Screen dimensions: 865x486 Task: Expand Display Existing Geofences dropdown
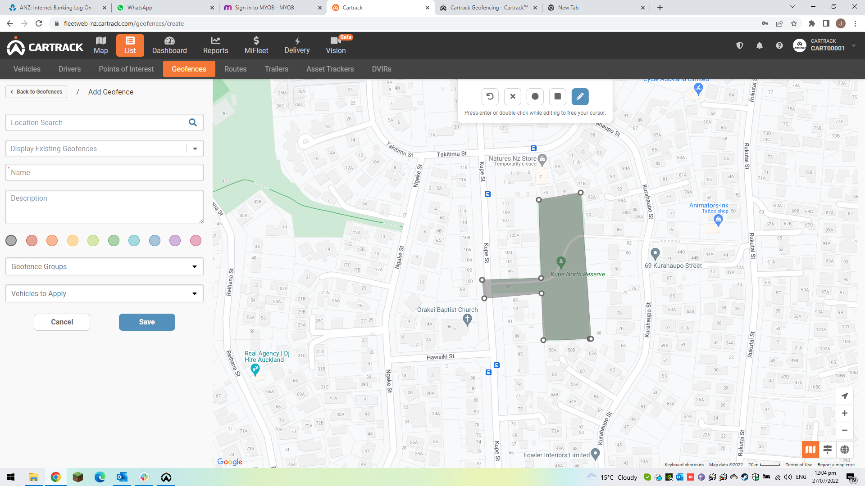[x=195, y=149]
